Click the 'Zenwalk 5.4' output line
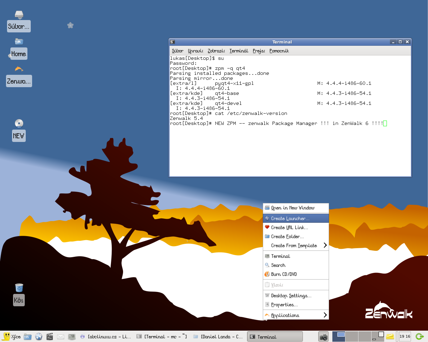 tap(186, 118)
